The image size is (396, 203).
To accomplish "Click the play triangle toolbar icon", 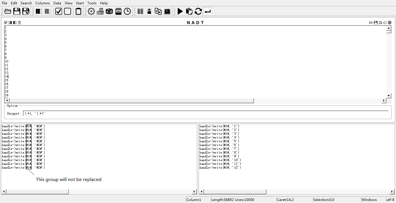I will tap(180, 11).
